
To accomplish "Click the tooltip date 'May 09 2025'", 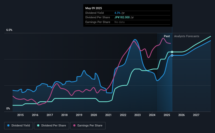I will [94, 8].
